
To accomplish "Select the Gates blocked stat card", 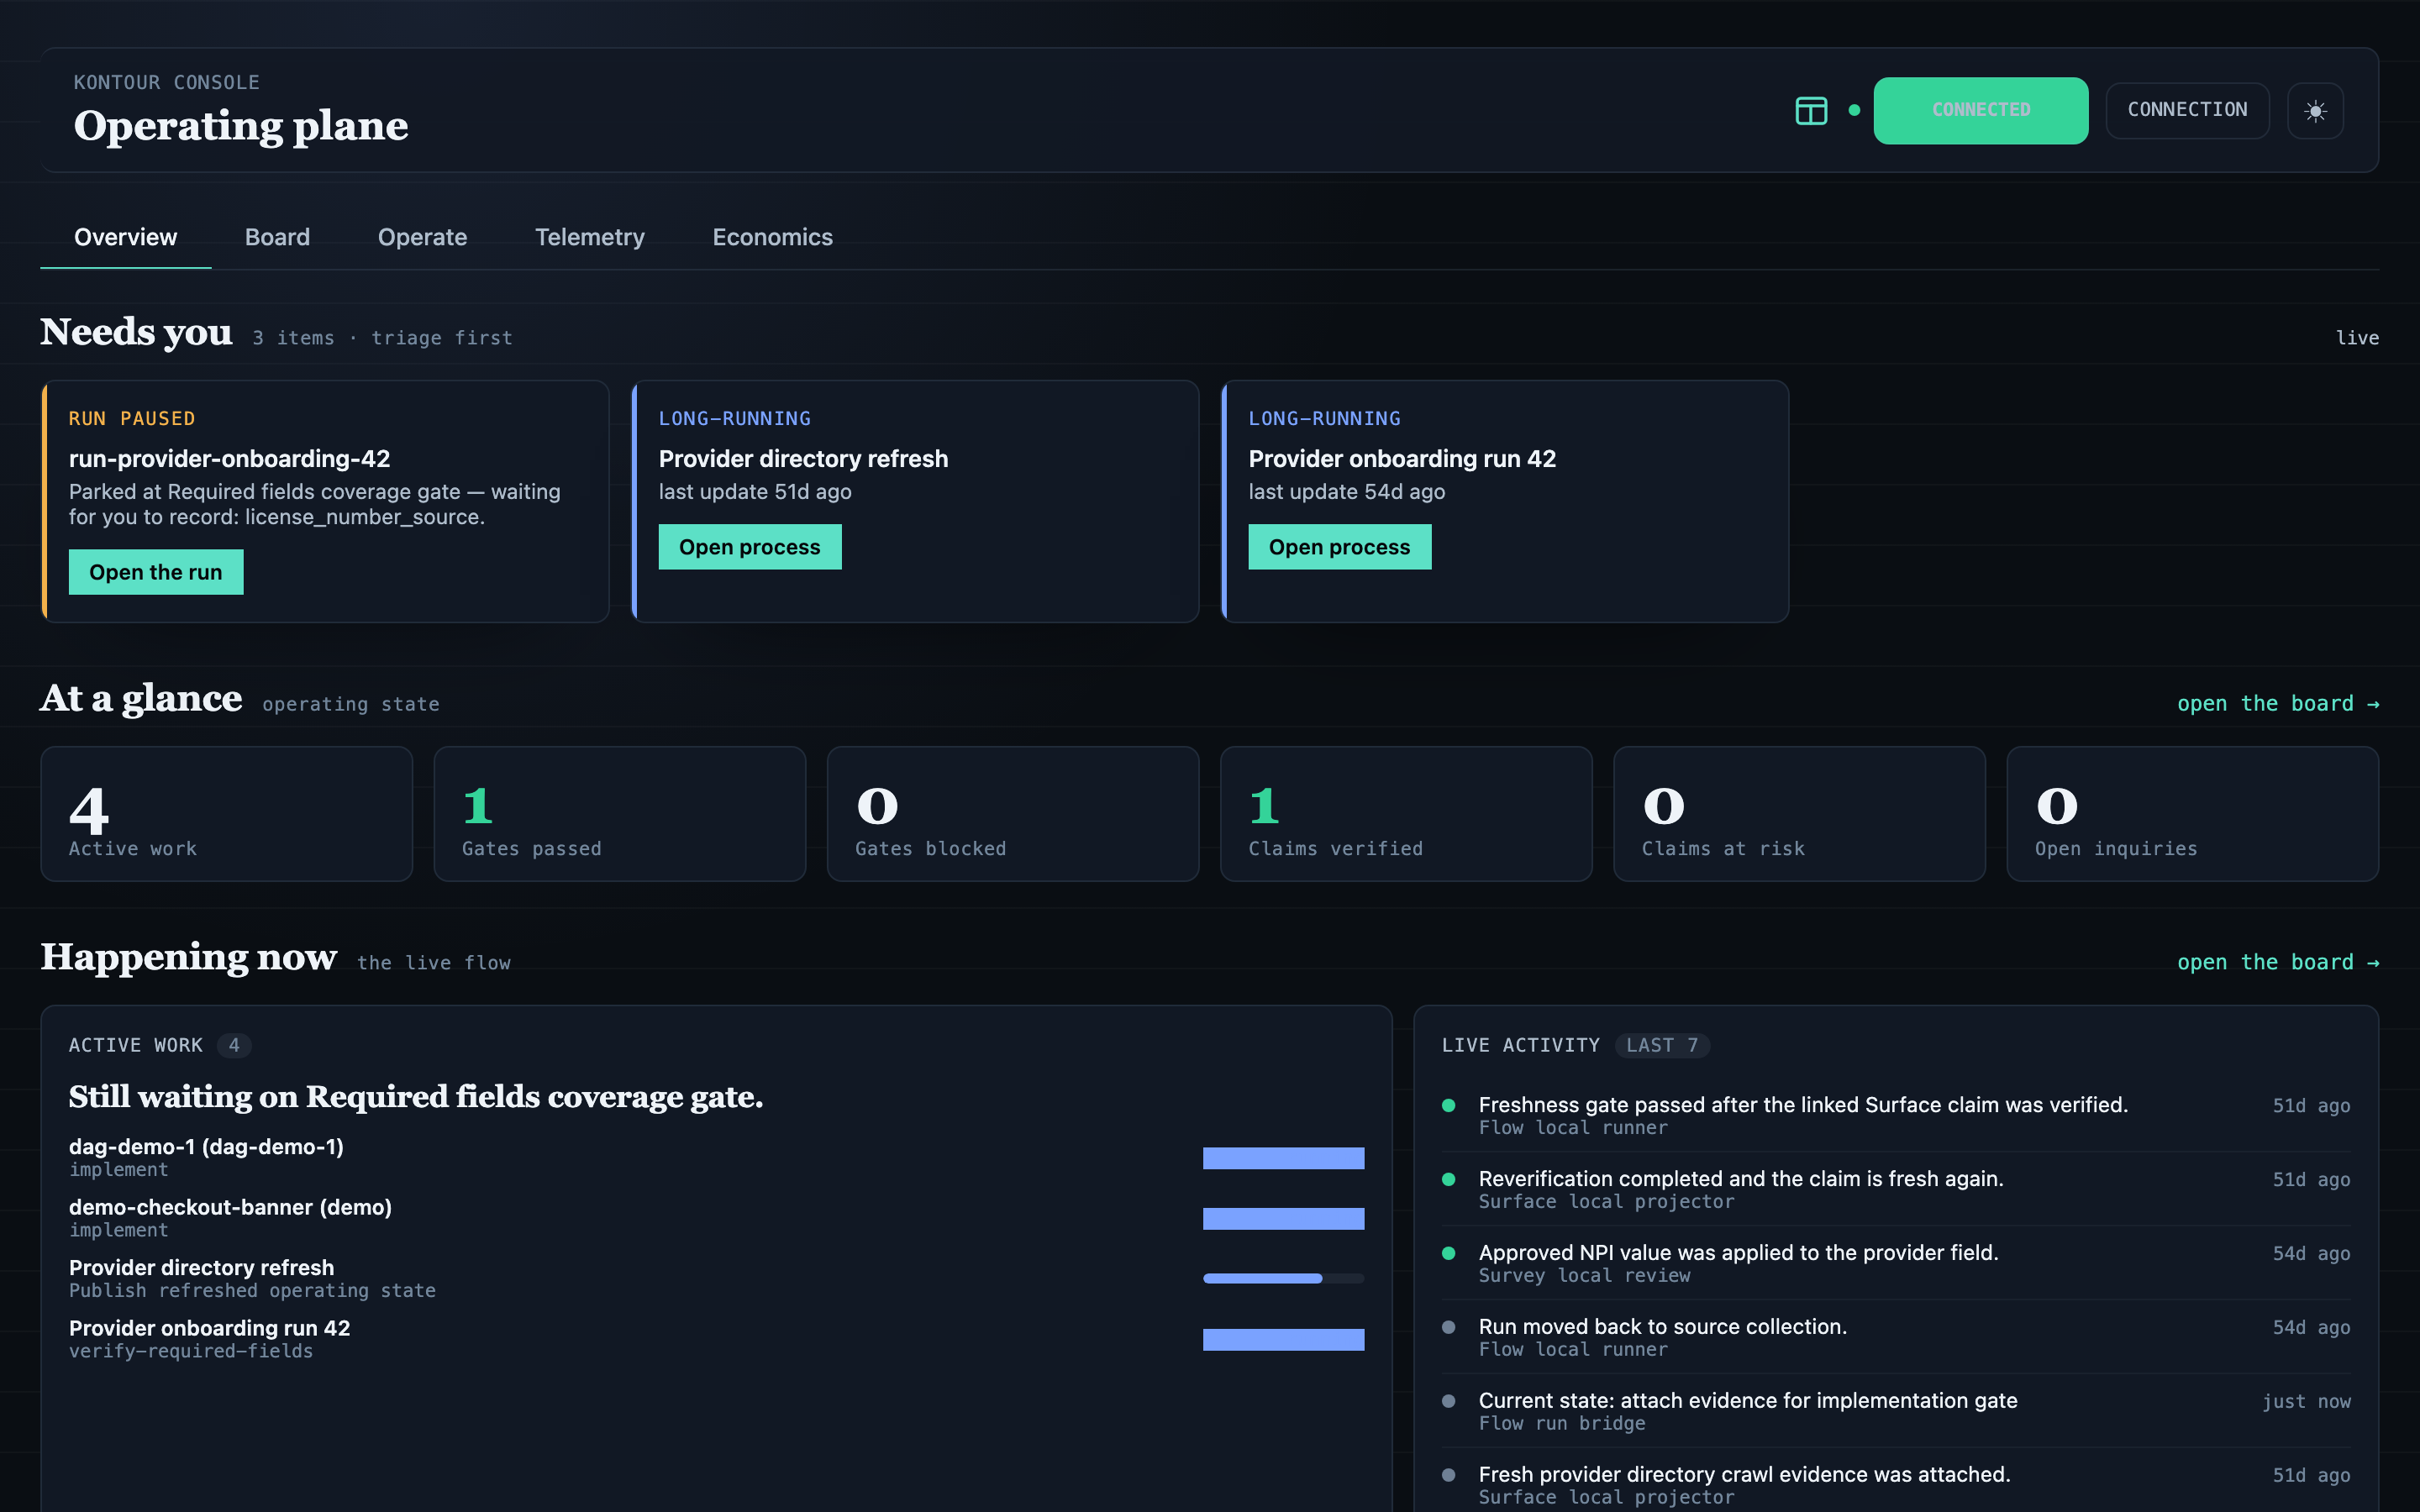I will 1013,814.
